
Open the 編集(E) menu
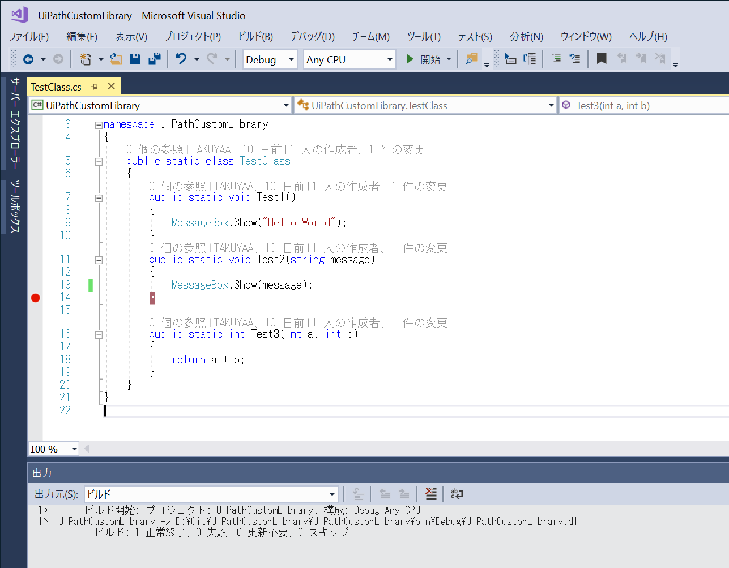click(82, 36)
